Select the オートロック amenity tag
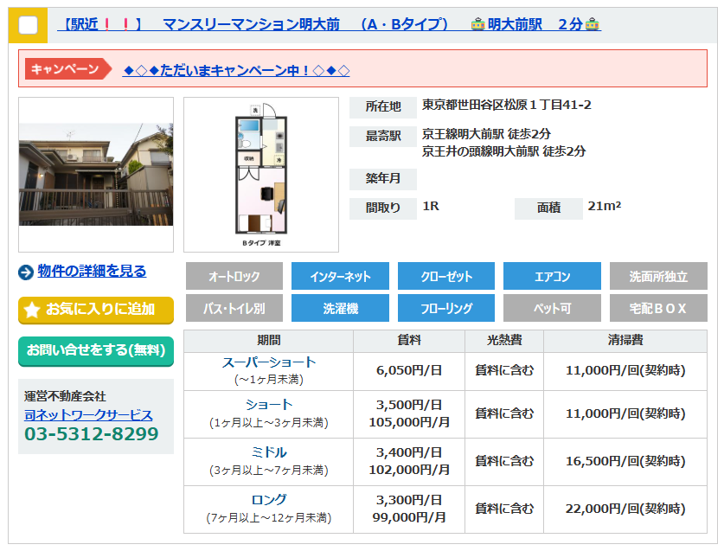This screenshot has width=724, height=551. (x=234, y=276)
